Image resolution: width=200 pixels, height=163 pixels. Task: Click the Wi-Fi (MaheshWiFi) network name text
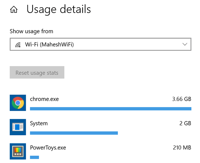[x=49, y=44]
